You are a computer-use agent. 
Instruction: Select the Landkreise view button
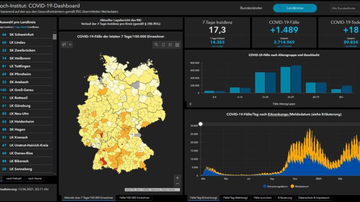click(295, 8)
